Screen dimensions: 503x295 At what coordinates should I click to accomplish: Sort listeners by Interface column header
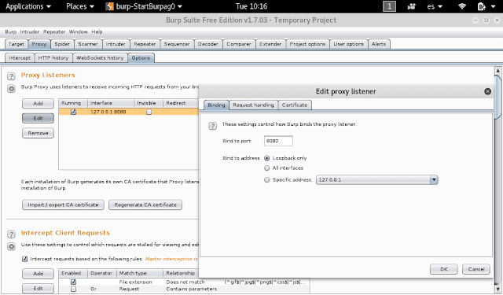[x=111, y=103]
